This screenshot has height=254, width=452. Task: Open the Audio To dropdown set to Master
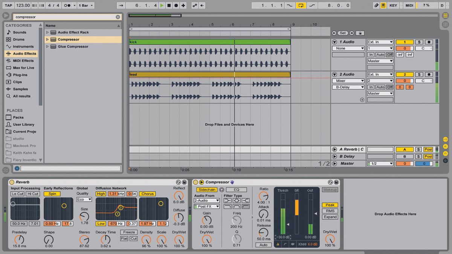coord(379,61)
